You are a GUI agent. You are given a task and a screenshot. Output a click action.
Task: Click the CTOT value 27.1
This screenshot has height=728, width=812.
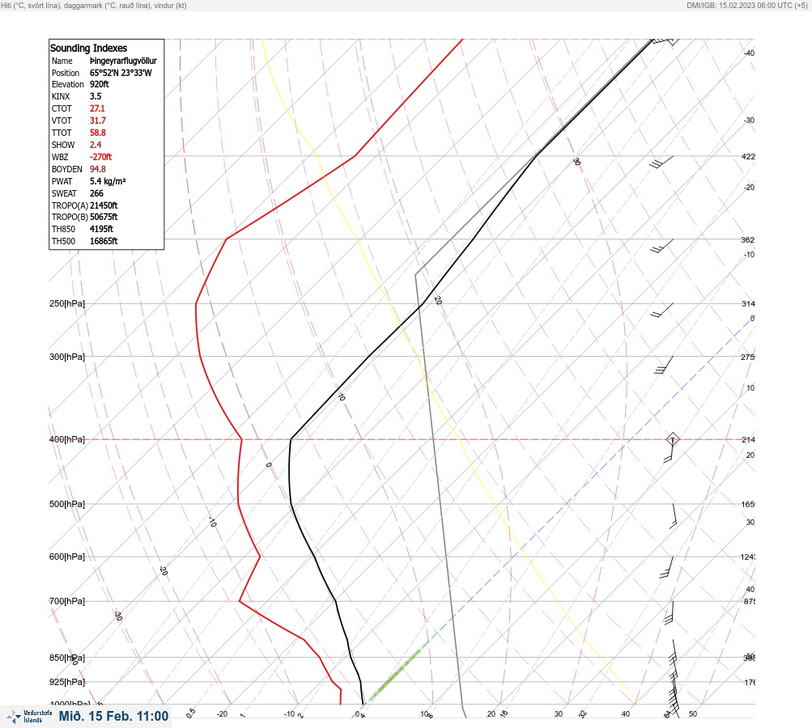coord(97,108)
